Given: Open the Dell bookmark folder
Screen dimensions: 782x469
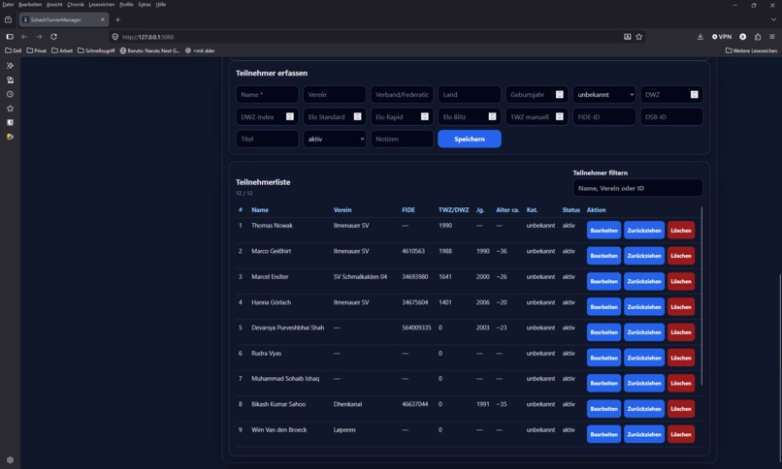Looking at the screenshot, I should coord(14,50).
